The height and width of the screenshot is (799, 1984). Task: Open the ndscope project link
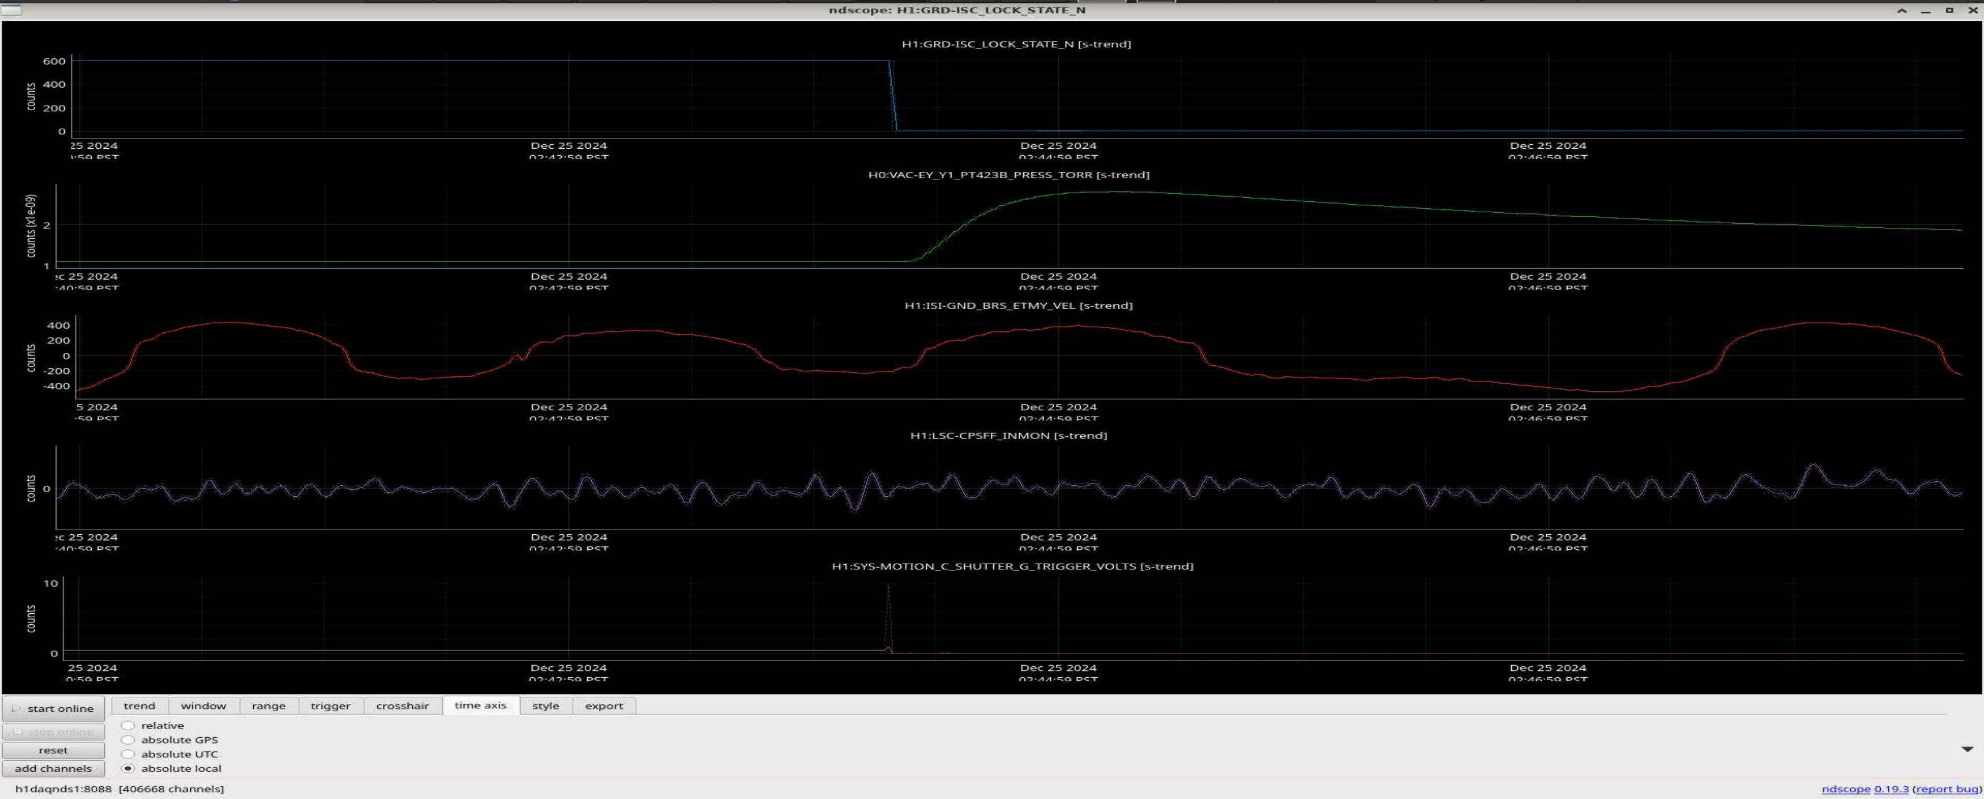(x=1846, y=789)
